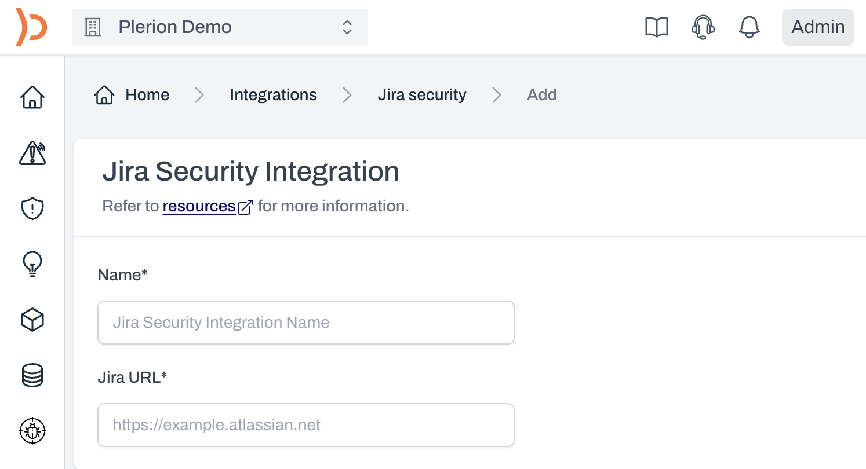Open the notifications bell icon

[x=749, y=27]
